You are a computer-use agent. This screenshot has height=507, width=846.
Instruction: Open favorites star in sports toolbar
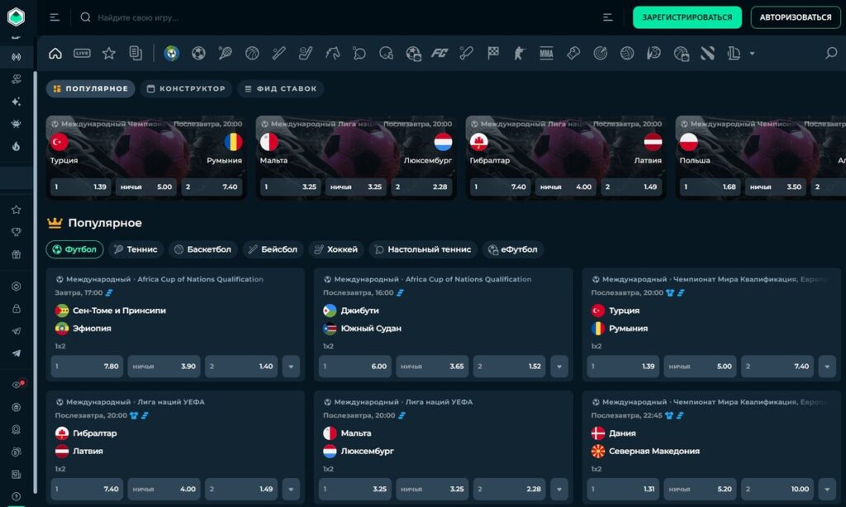point(109,53)
